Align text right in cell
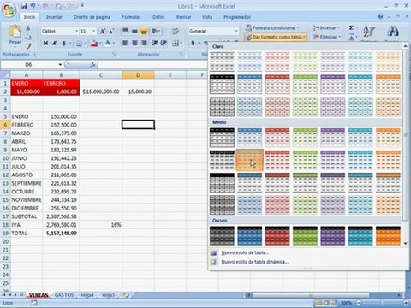The image size is (411, 308). point(144,44)
